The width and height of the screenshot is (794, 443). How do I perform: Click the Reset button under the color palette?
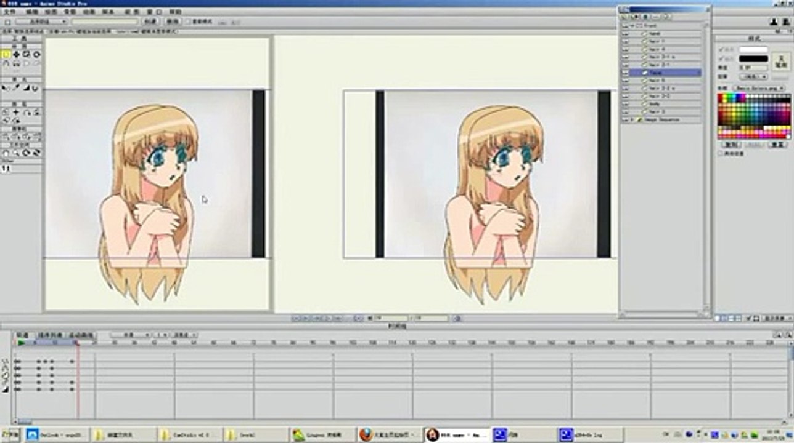(x=777, y=145)
